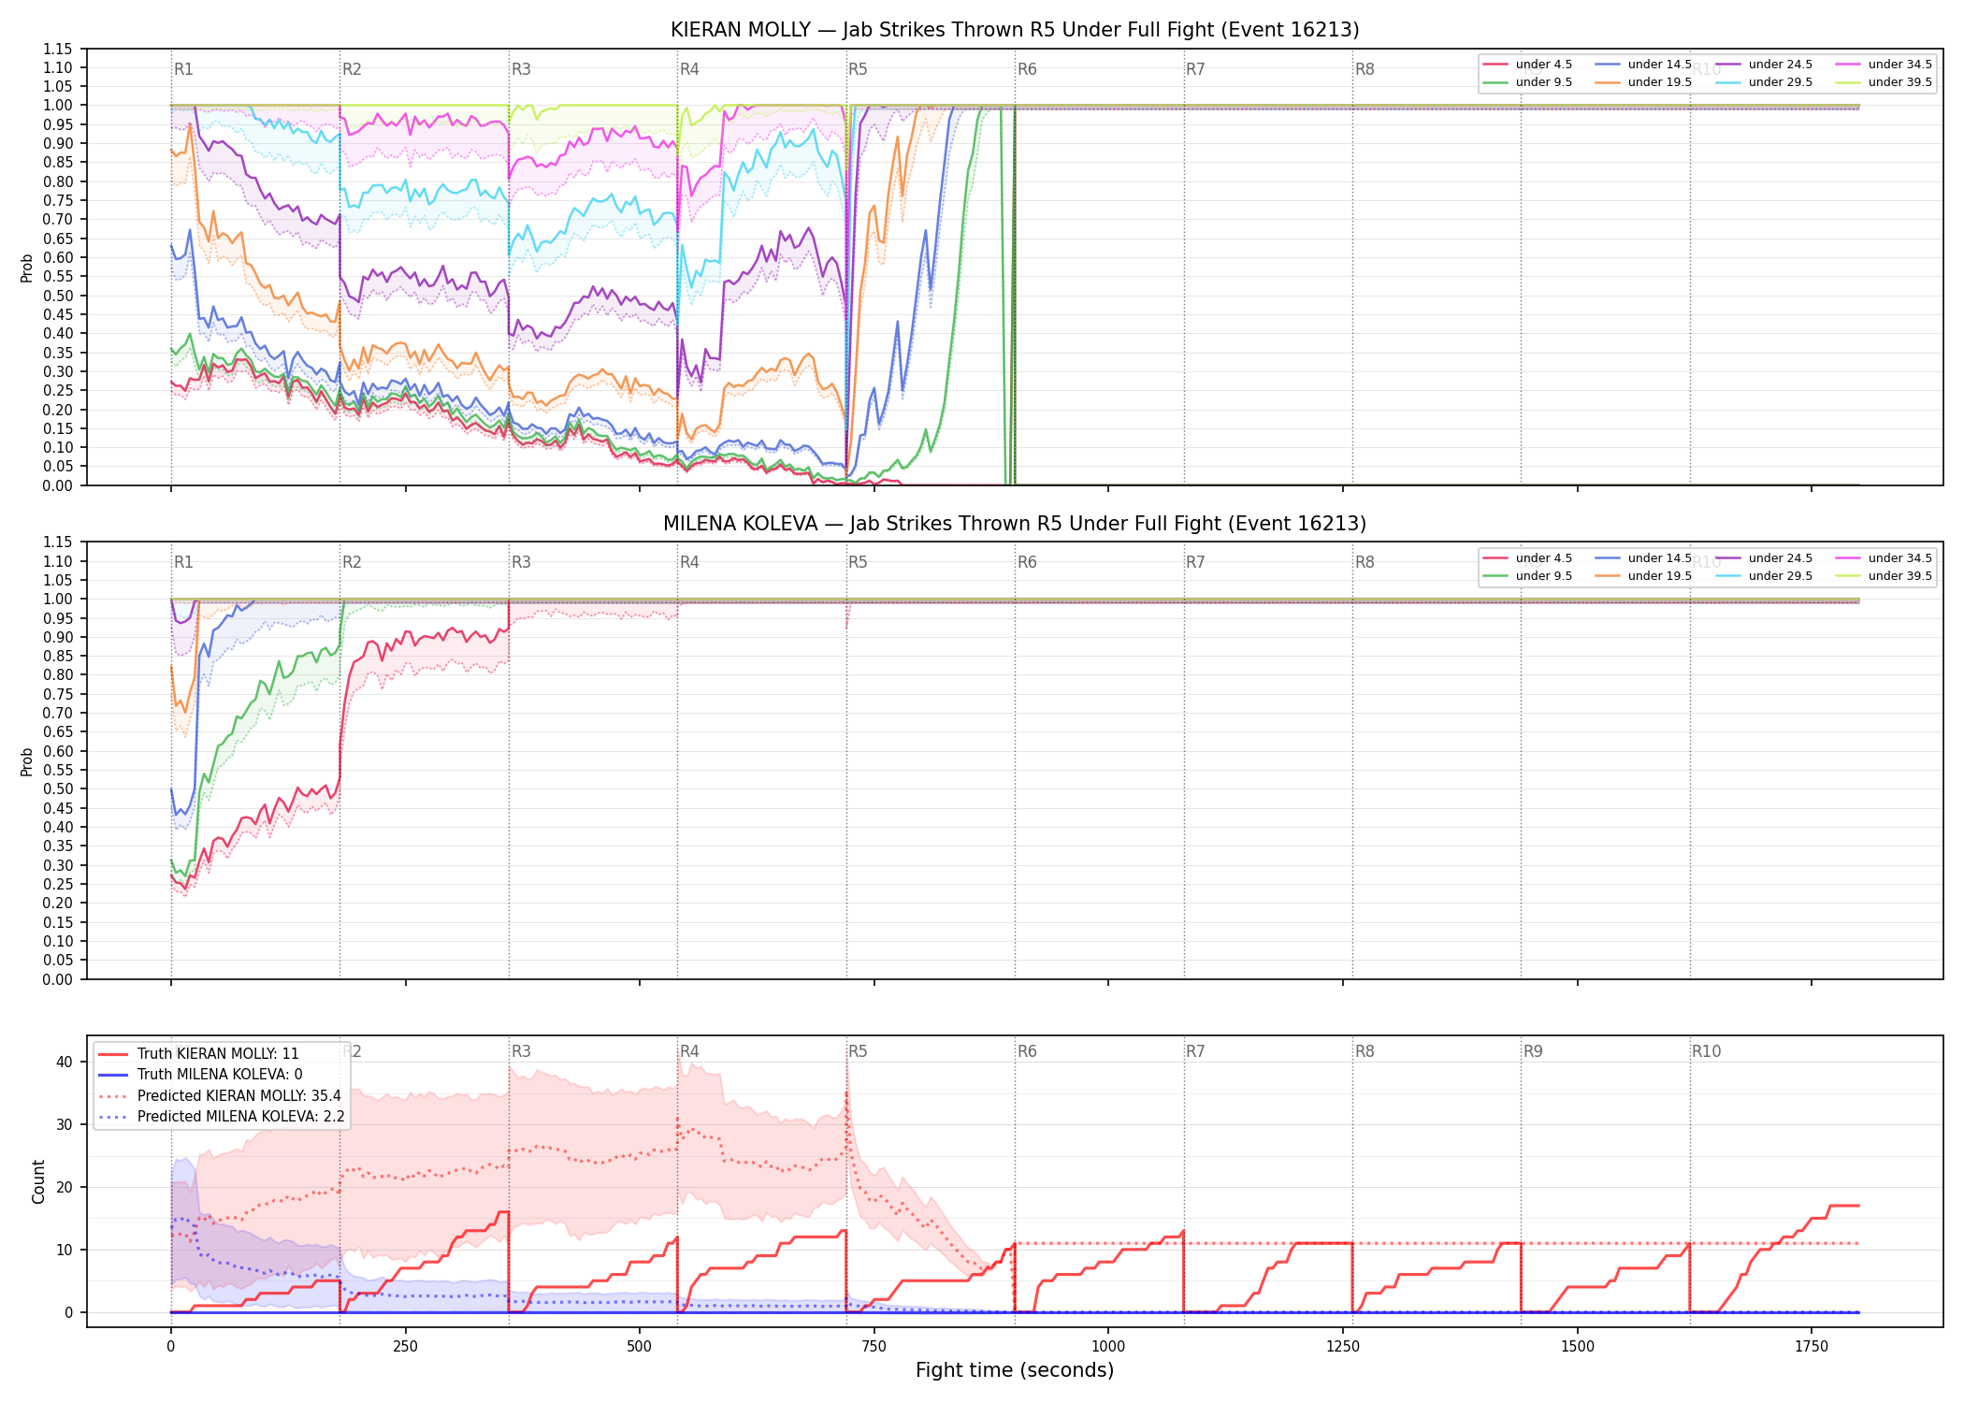Select 'under 29.5' legend entry in Milena Koleva chart
The image size is (1964, 1403).
pyautogui.click(x=1765, y=576)
